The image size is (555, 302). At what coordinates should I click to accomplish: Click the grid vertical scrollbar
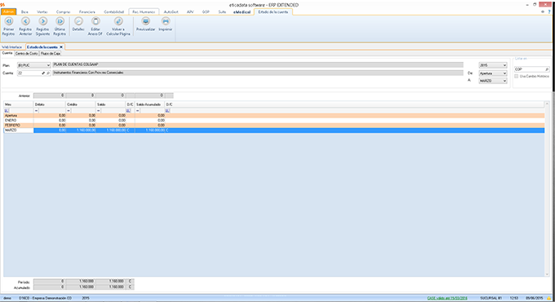547,189
